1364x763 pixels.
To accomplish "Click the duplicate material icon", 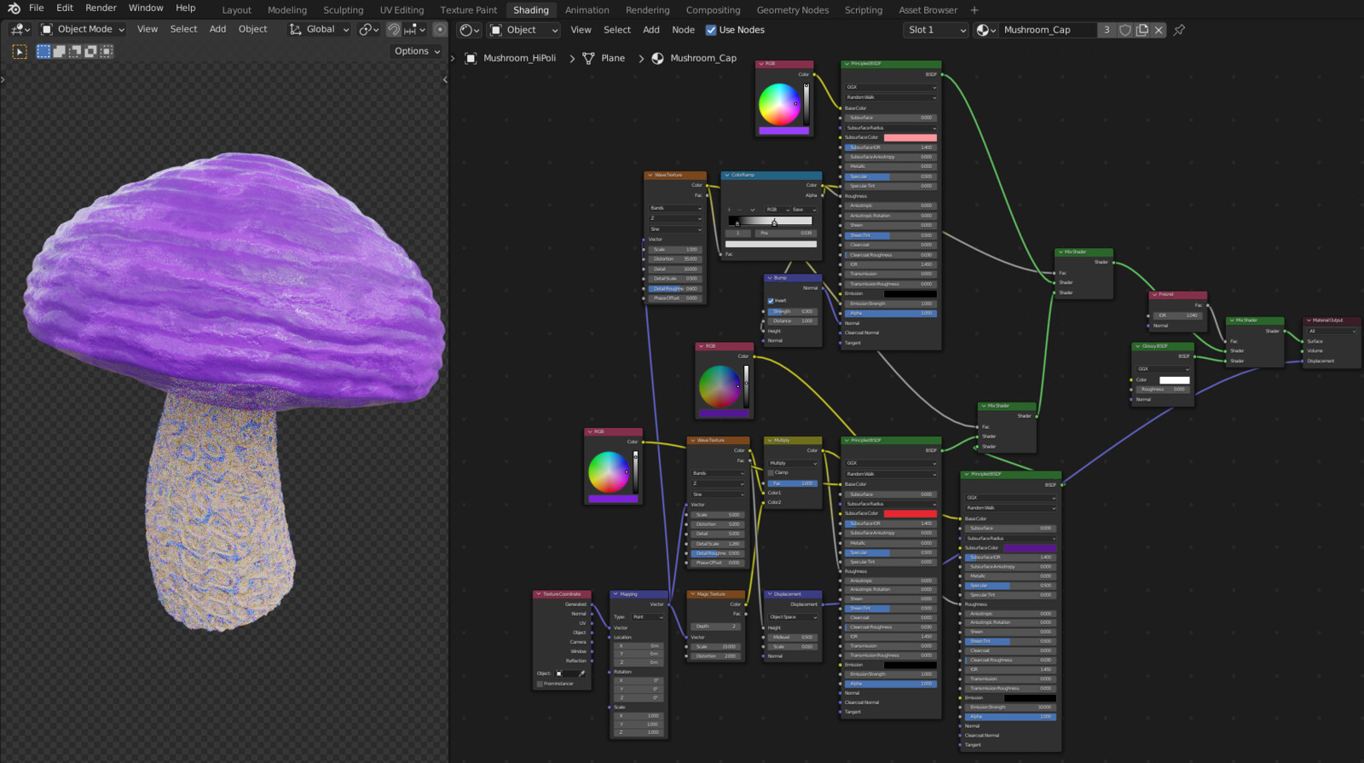I will coord(1141,30).
